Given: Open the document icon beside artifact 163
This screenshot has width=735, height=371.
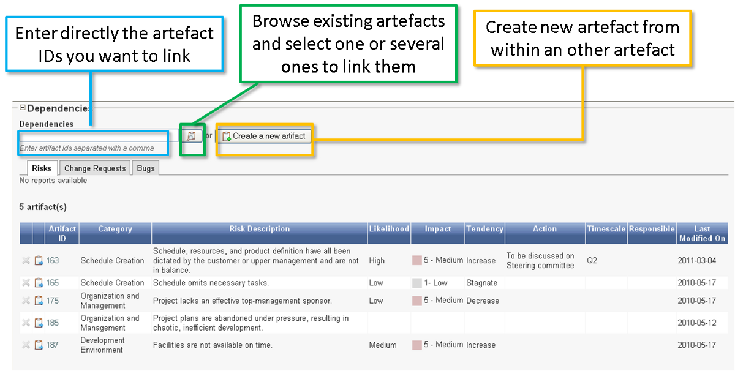Looking at the screenshot, I should coord(39,261).
